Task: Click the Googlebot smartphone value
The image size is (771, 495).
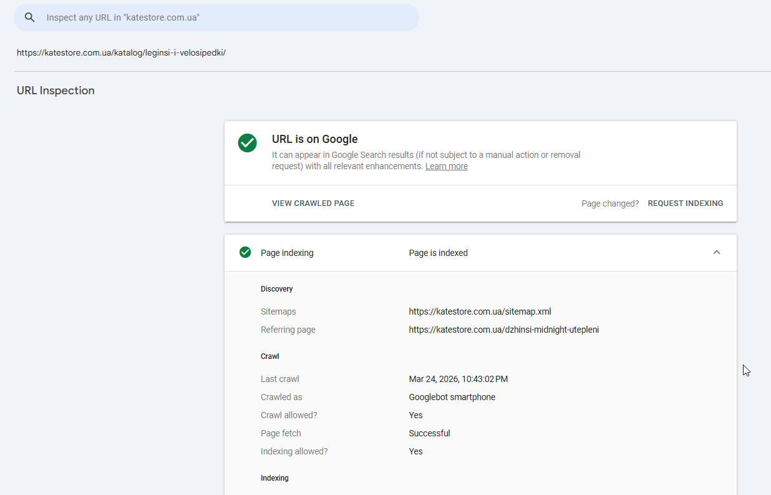Action: click(452, 397)
